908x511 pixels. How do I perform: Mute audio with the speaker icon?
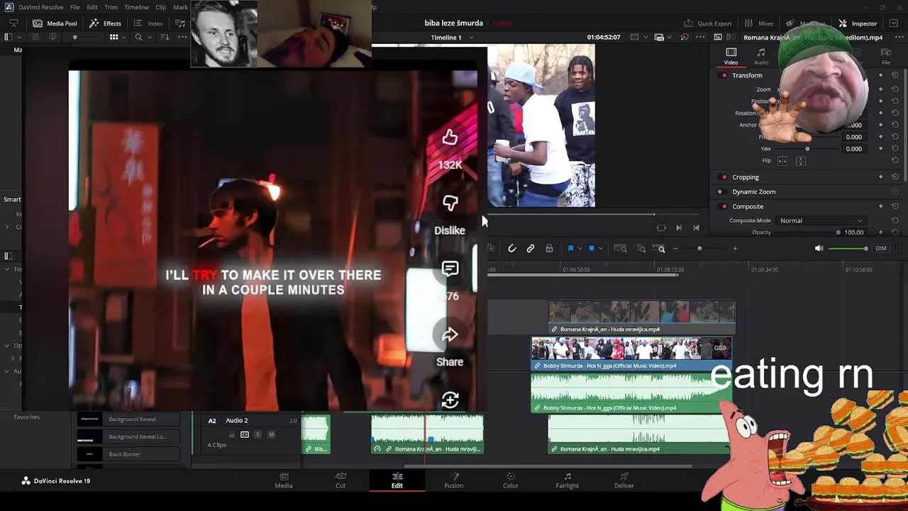(819, 248)
